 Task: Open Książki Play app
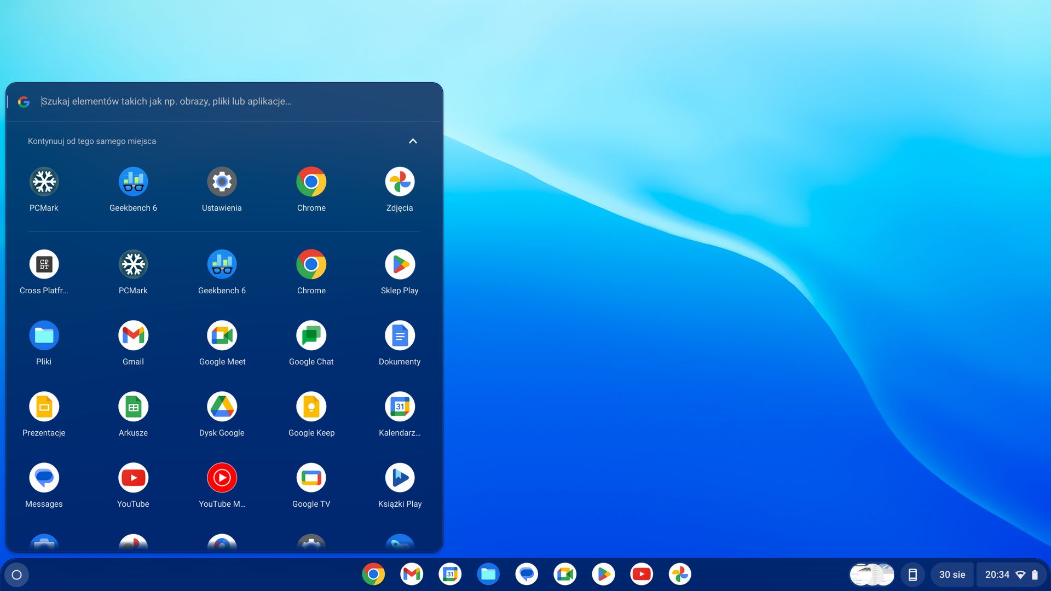pos(400,485)
